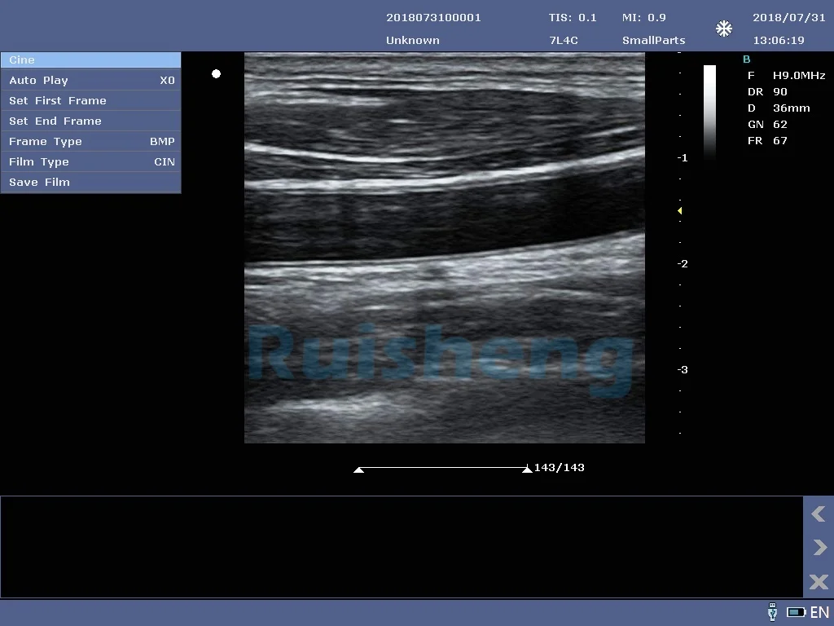Viewport: 834px width, 626px height.
Task: Click the TIS: 0.1 readout
Action: coord(573,18)
